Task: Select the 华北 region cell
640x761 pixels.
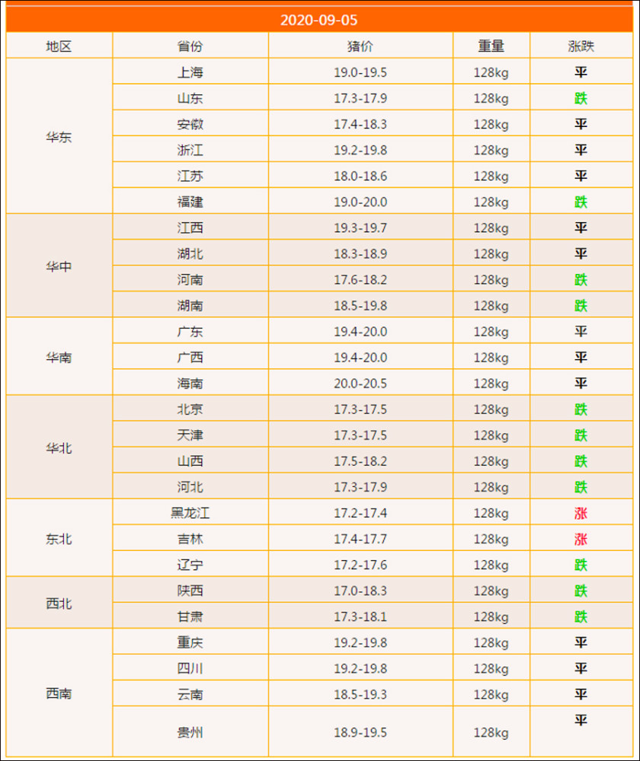Action: click(x=59, y=448)
